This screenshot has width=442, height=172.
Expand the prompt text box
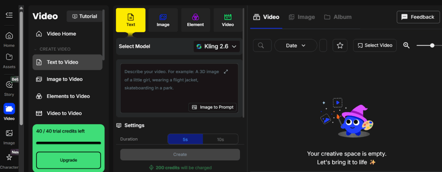pyautogui.click(x=226, y=71)
